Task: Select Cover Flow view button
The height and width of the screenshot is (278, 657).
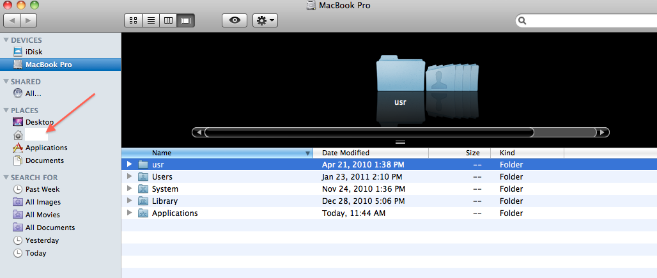Action: tap(187, 20)
